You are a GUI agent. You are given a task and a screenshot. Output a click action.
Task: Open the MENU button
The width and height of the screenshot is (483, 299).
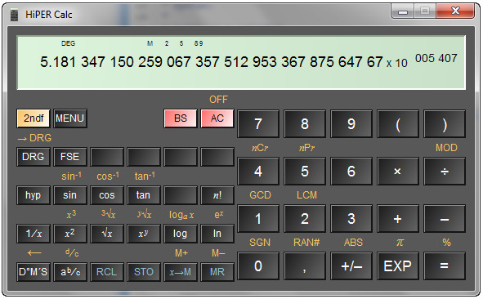click(70, 118)
